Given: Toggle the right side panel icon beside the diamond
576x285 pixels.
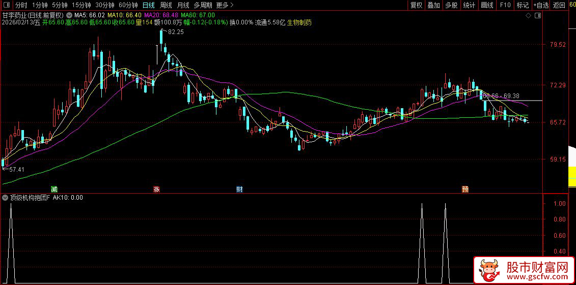Looking at the screenshot, I should point(537,15).
